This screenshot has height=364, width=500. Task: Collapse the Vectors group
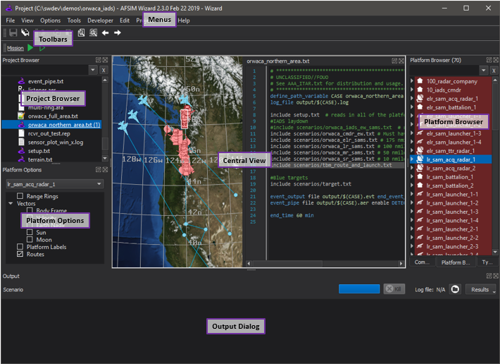tap(11, 203)
